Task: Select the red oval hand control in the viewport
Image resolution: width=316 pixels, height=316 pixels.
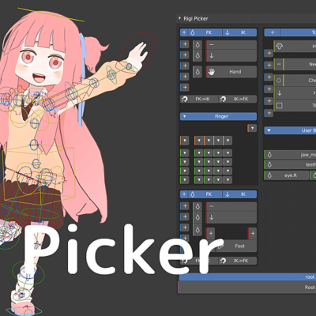Action: 136,53
